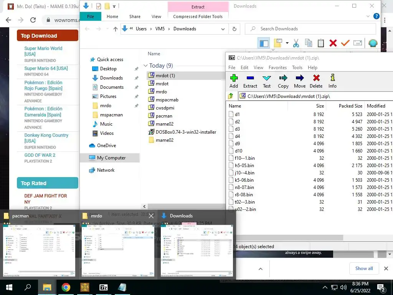
Task: Open the 7-Zip View menu
Action: 258,68
